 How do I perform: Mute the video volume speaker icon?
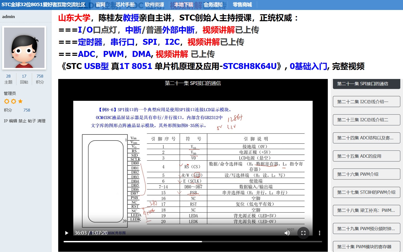tap(287, 233)
